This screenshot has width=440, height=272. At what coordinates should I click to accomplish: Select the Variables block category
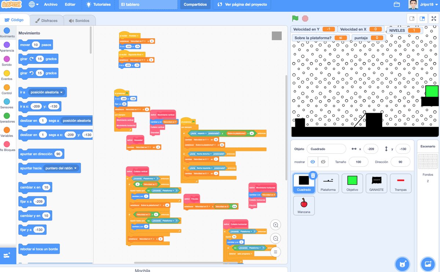pos(7,132)
